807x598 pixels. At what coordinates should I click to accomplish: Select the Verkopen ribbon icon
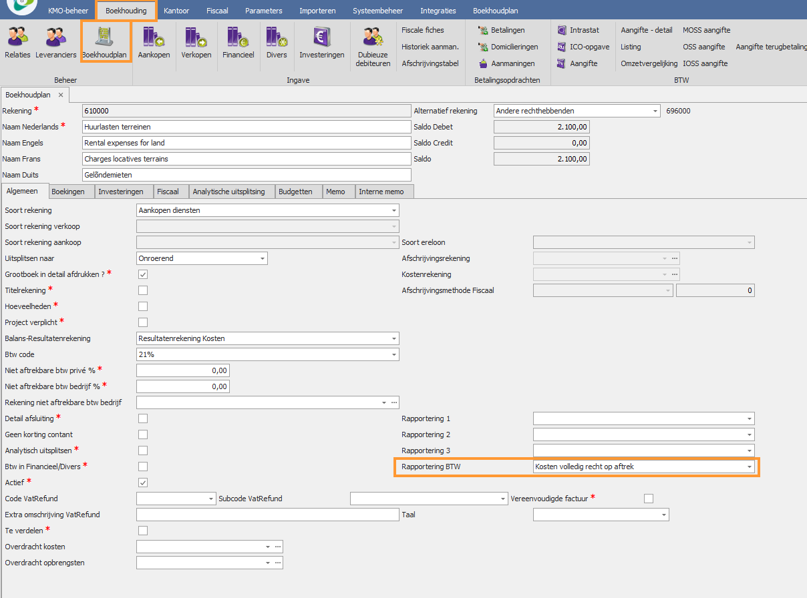[196, 42]
